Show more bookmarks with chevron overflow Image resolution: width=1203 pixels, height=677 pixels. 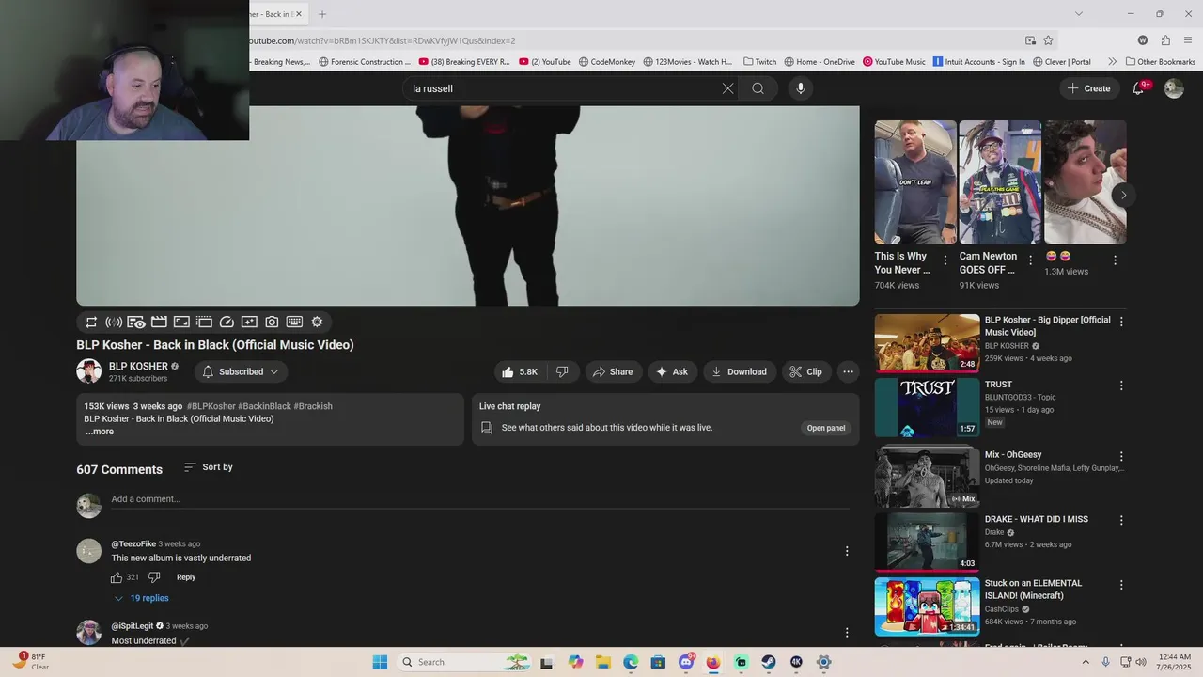[x=1112, y=62]
